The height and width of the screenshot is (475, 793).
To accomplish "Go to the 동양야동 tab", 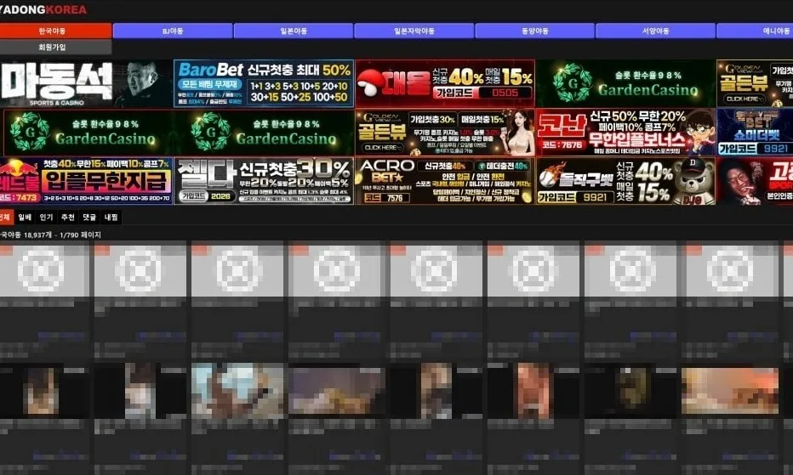I will pos(535,31).
